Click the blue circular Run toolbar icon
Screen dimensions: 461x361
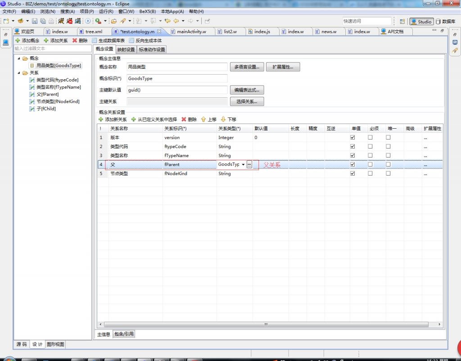(x=88, y=21)
